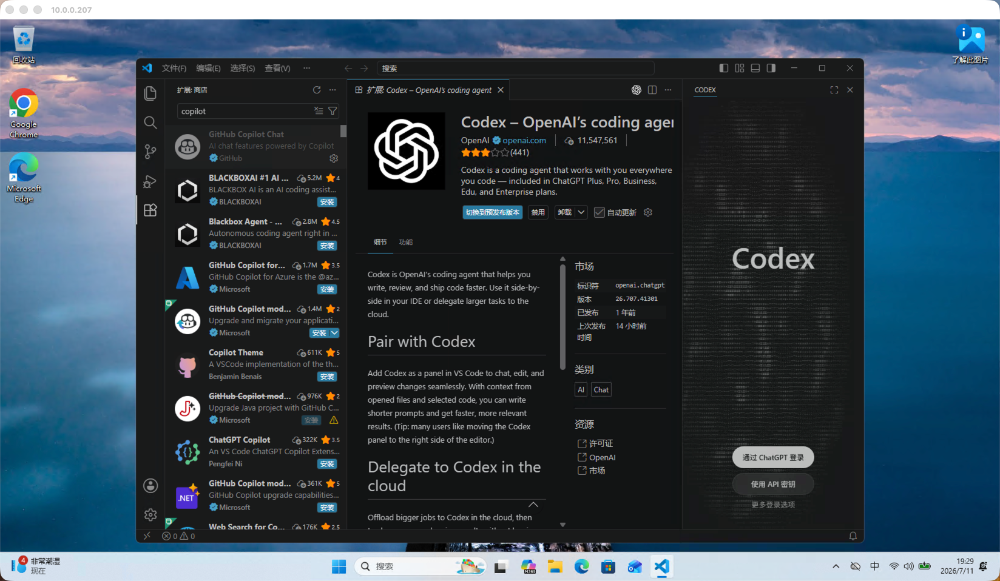
Task: Use API key button
Action: (x=773, y=484)
